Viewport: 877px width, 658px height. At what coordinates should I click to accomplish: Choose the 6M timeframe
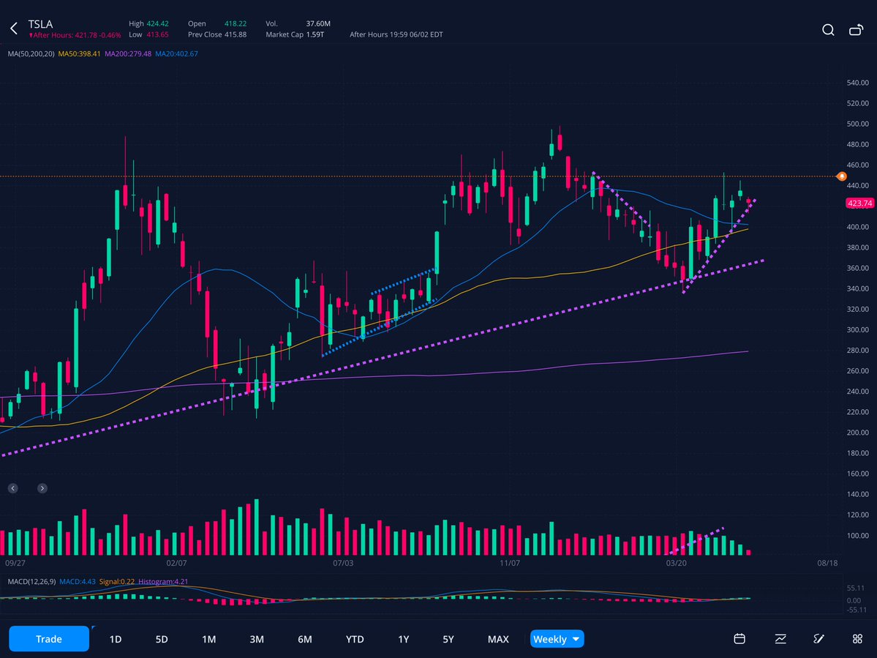[x=305, y=639]
